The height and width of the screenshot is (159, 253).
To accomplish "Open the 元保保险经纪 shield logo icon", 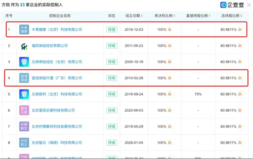I will point(24,62).
